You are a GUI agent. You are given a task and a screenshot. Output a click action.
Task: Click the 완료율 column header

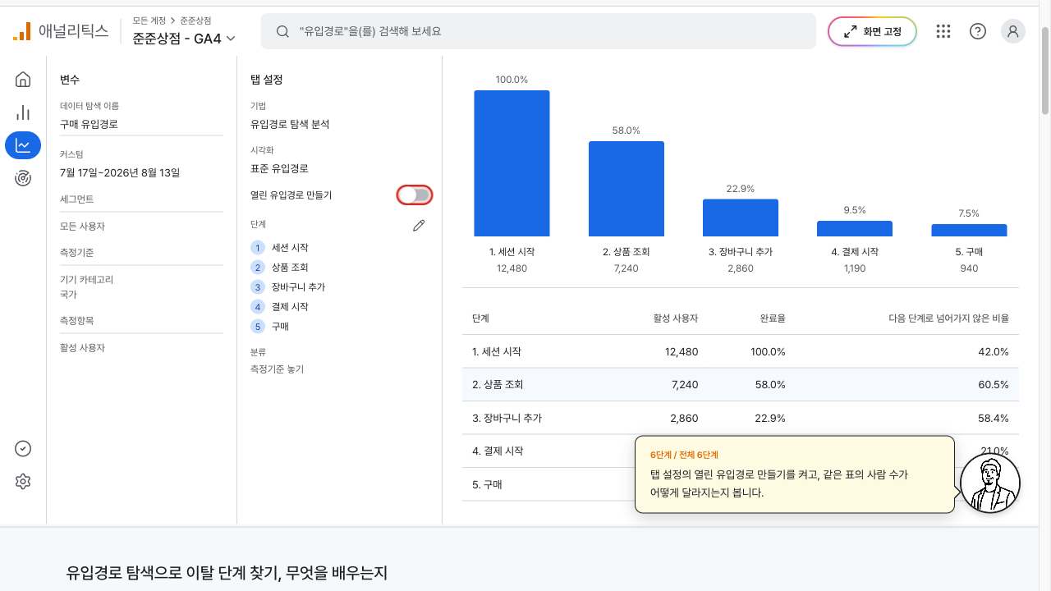772,318
